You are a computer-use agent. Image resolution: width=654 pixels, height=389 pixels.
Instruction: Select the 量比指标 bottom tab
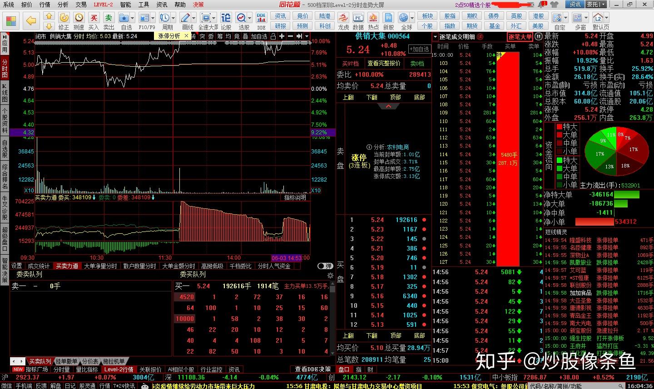coord(87,369)
